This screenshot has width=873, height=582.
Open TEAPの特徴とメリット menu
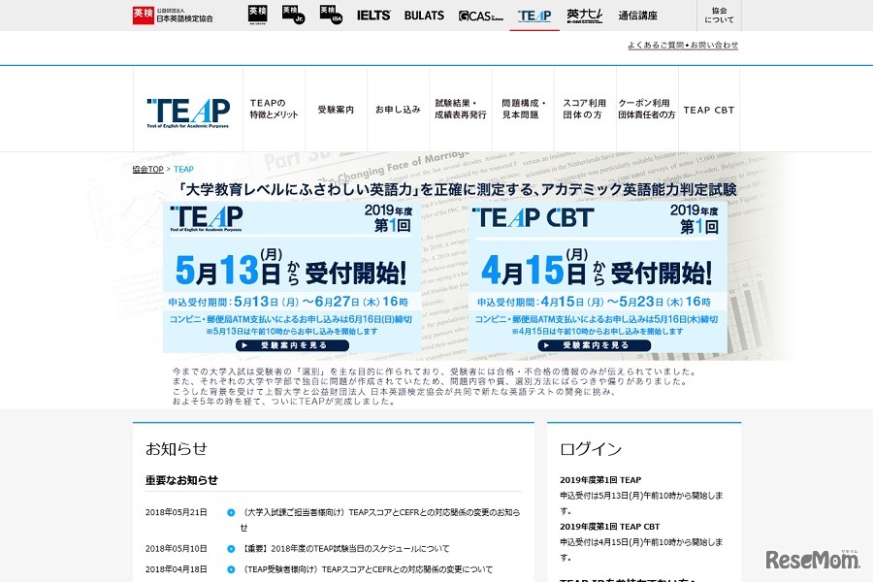point(274,109)
